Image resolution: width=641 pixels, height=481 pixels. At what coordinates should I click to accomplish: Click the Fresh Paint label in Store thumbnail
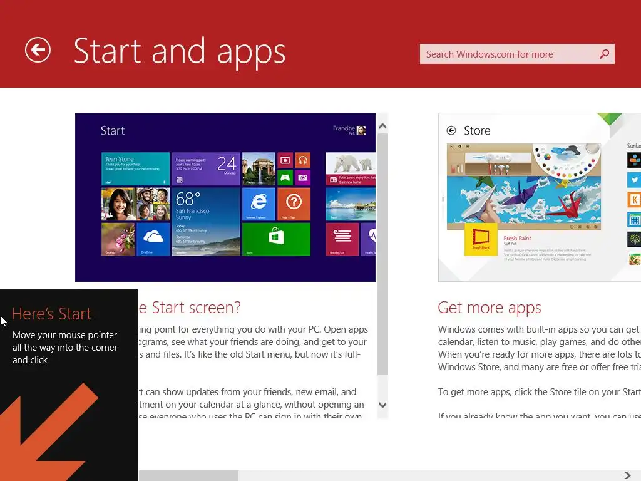coord(517,238)
